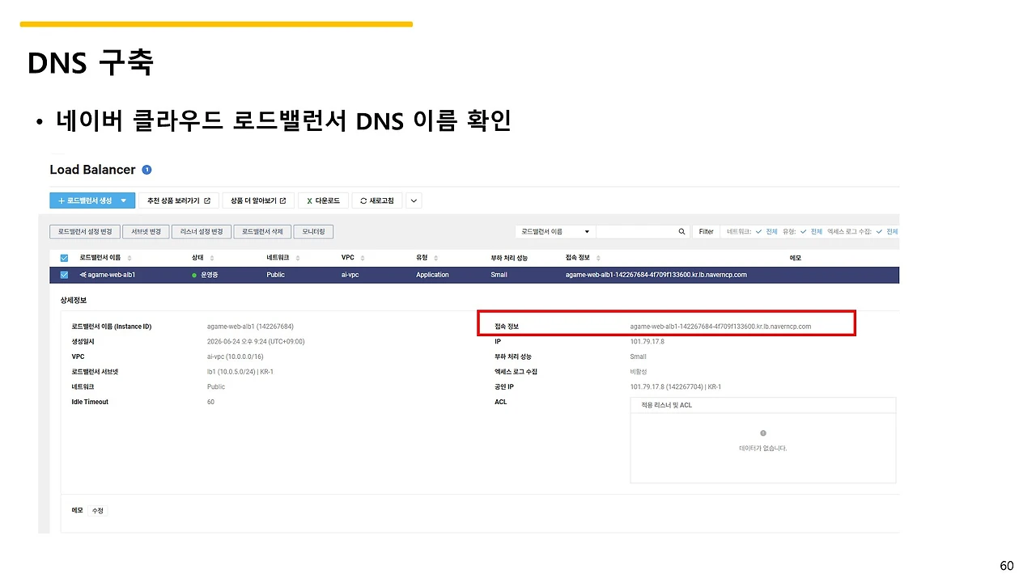This screenshot has width=1036, height=582.
Task: Click the 상세정보 section heading
Action: tap(73, 300)
